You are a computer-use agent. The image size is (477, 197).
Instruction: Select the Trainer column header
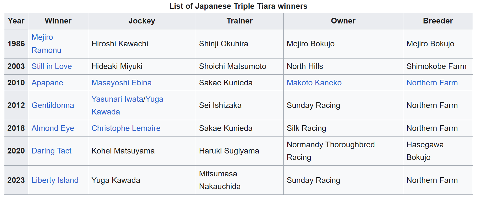(239, 21)
